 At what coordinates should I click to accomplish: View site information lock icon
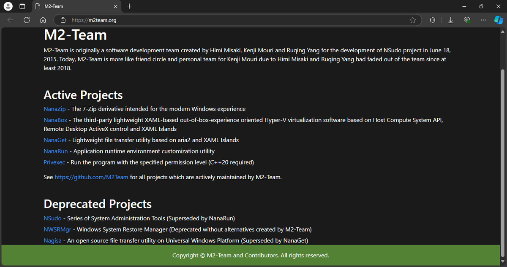(63, 20)
